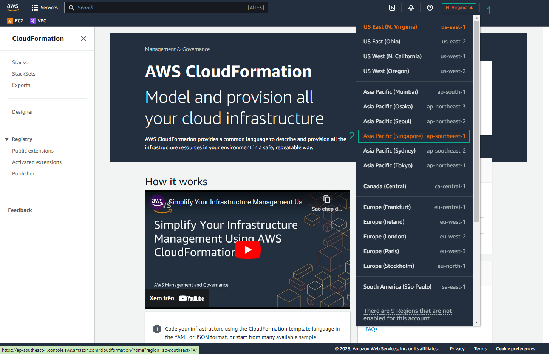Open the FAQs link
The image size is (549, 354).
click(371, 329)
